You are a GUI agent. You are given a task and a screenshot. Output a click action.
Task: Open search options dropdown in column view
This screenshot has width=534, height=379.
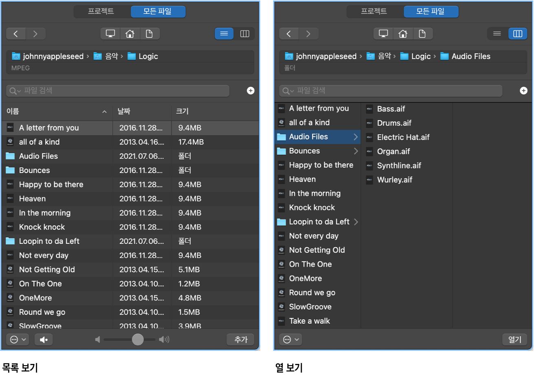[288, 91]
